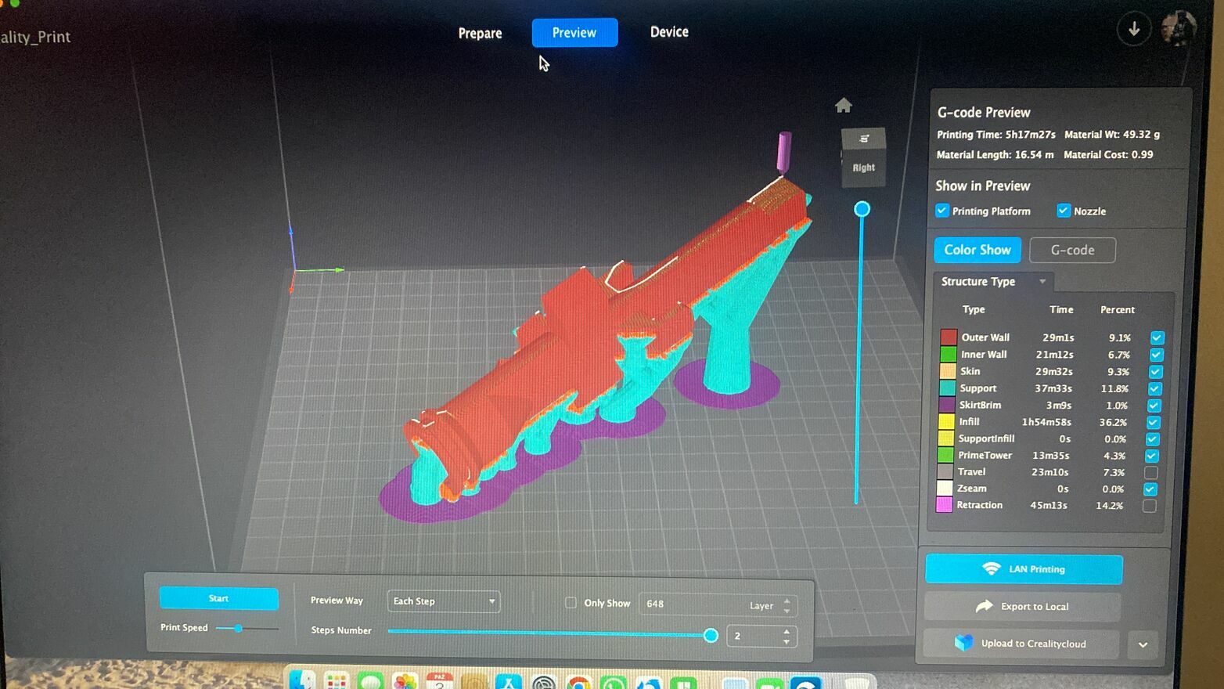Click the Retraction magenta color swatch

pyautogui.click(x=944, y=505)
